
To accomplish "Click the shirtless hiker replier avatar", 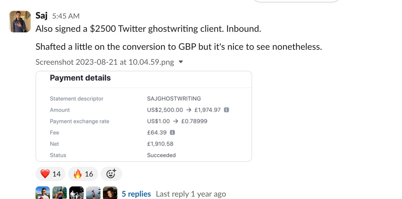I will 59,193.
